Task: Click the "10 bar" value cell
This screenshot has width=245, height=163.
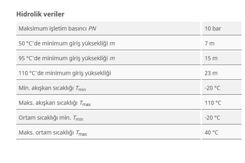Action: [213, 29]
